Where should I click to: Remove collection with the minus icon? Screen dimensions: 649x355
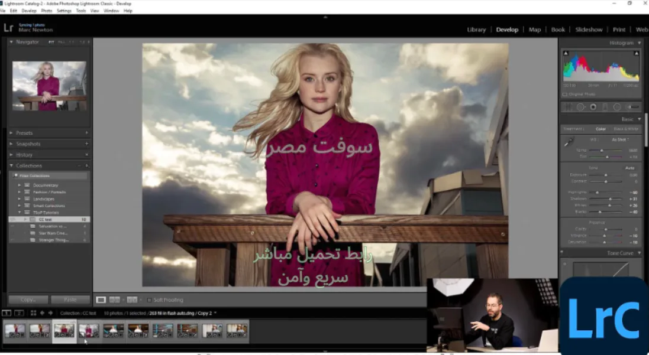[79, 166]
